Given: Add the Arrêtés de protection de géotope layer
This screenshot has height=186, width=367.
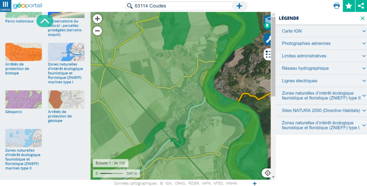Looking at the screenshot, I should click(66, 99).
